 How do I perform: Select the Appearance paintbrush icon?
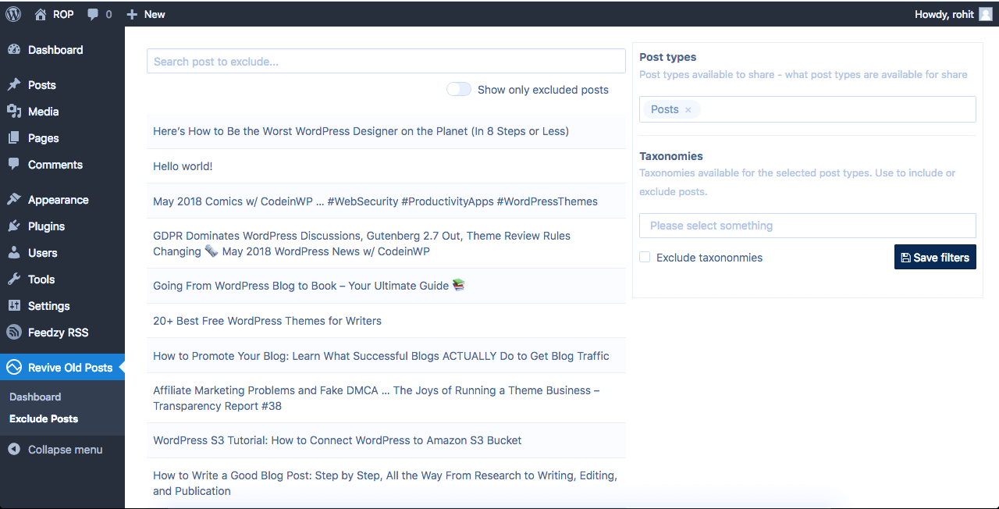click(x=14, y=200)
